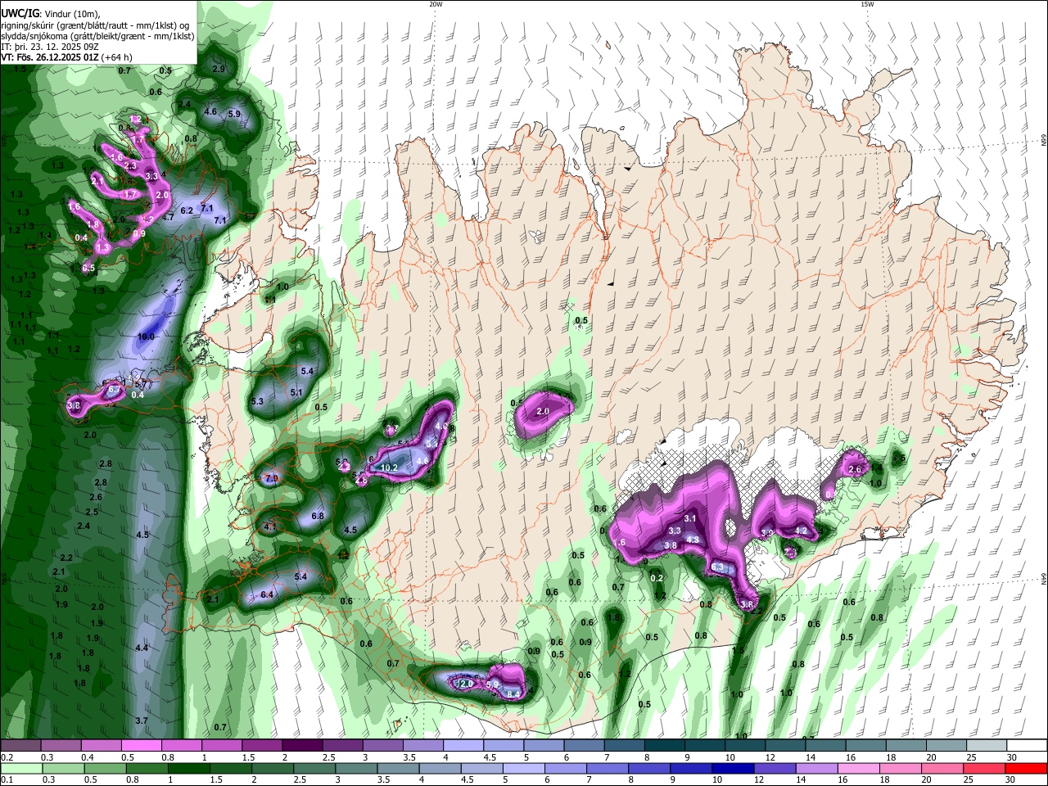
Task: Click the bright pink 0.5 swatch in the upper legend row
Action: point(141,746)
